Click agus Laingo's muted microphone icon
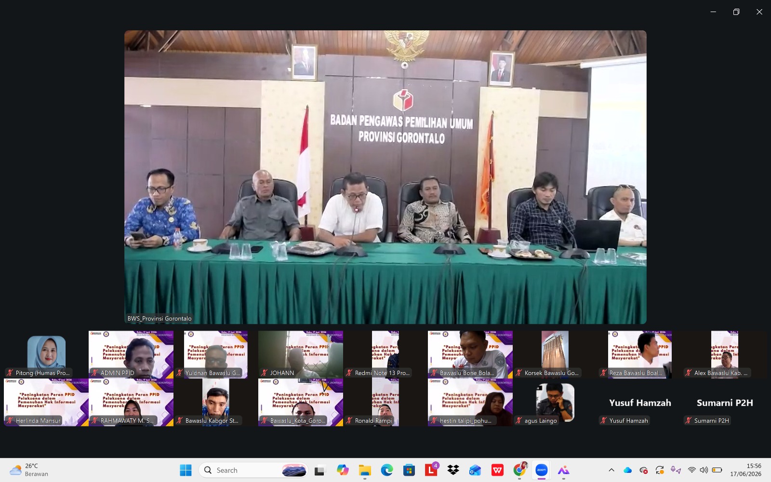 (x=518, y=421)
